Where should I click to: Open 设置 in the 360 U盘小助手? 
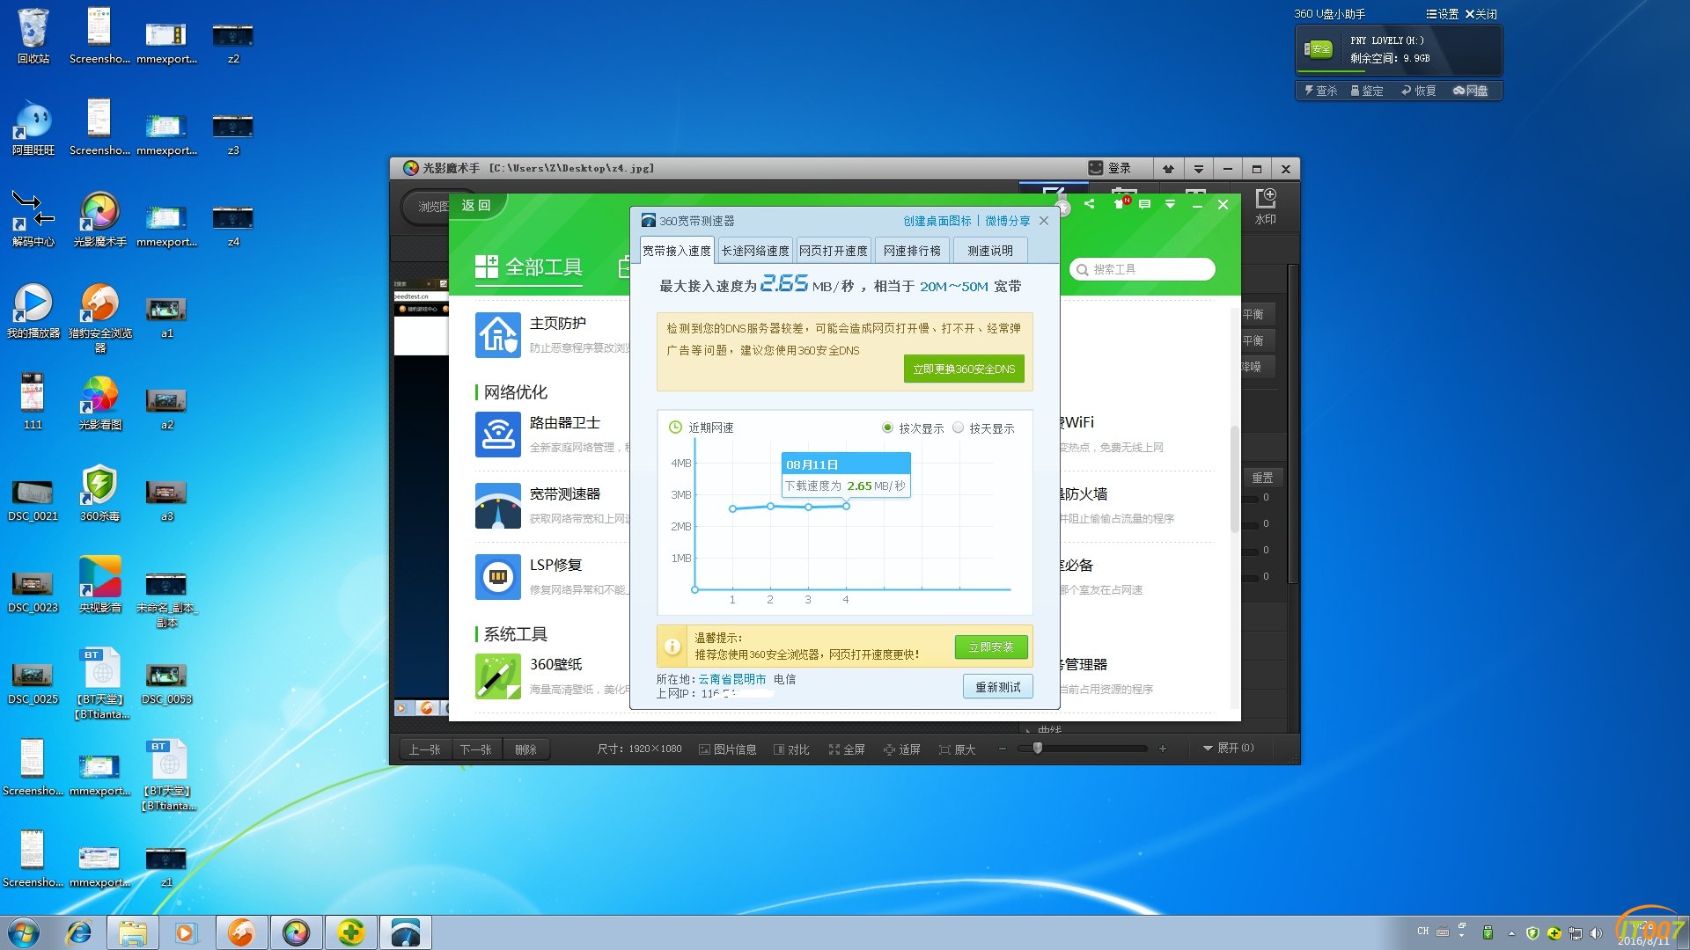point(1443,14)
